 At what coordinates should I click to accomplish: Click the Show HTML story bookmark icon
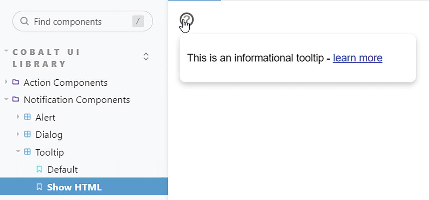[39, 187]
